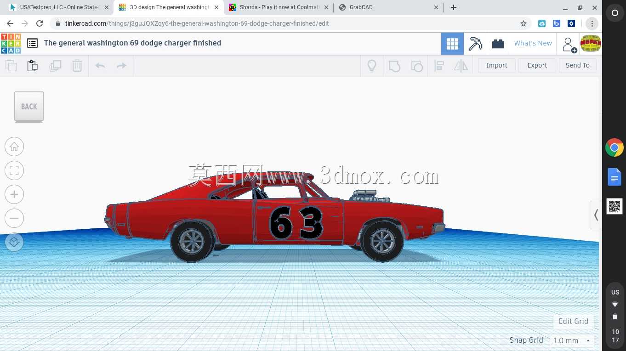Open Chrome three-dot menu
The height and width of the screenshot is (351, 626).
[x=592, y=23]
